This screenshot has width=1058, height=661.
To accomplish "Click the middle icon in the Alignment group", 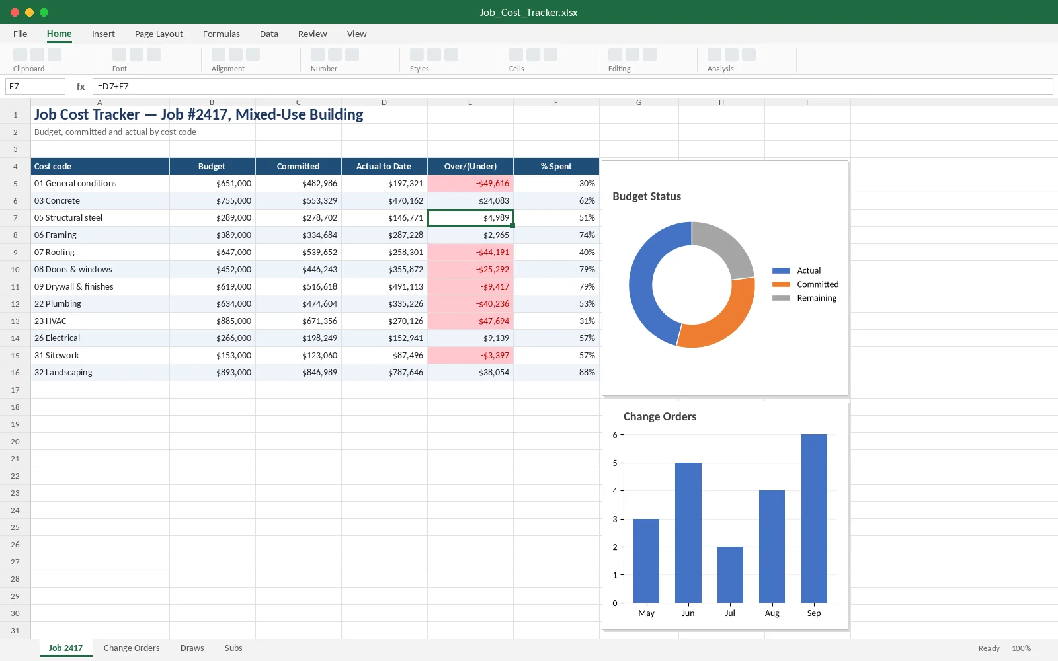I will (x=236, y=55).
